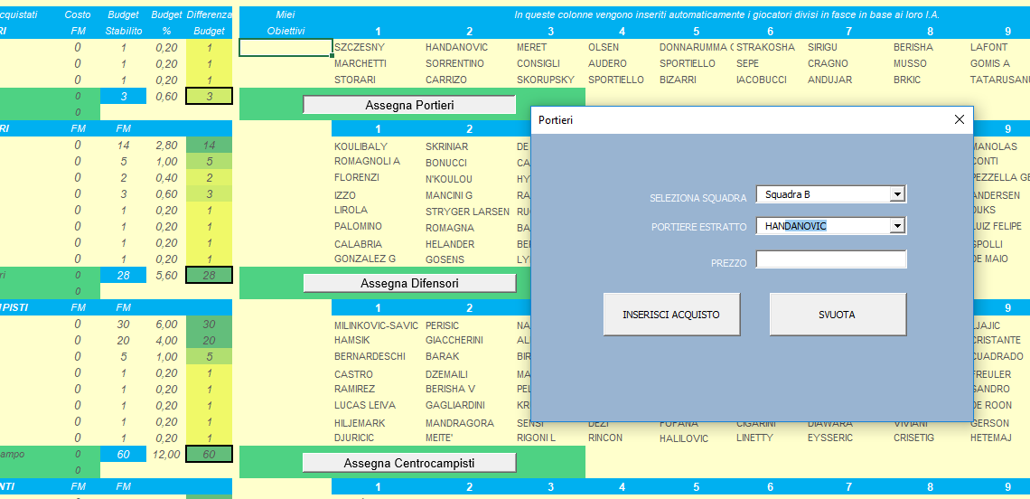Viewport: 1030px width, 499px height.
Task: Select the SZCZESNY goalkeeper cell
Action: (x=360, y=47)
